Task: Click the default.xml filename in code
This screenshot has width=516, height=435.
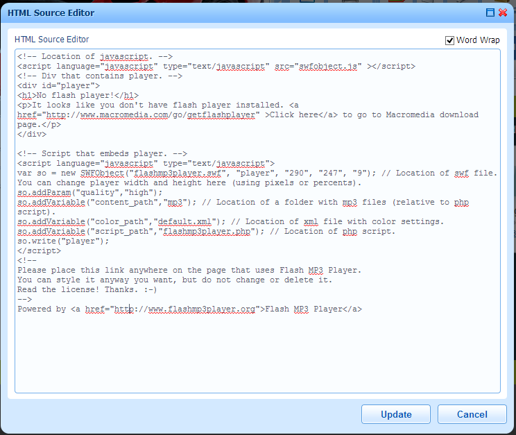Action: [x=184, y=221]
